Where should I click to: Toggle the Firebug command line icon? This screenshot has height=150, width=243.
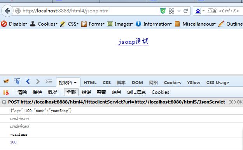pyautogui.click(x=49, y=81)
